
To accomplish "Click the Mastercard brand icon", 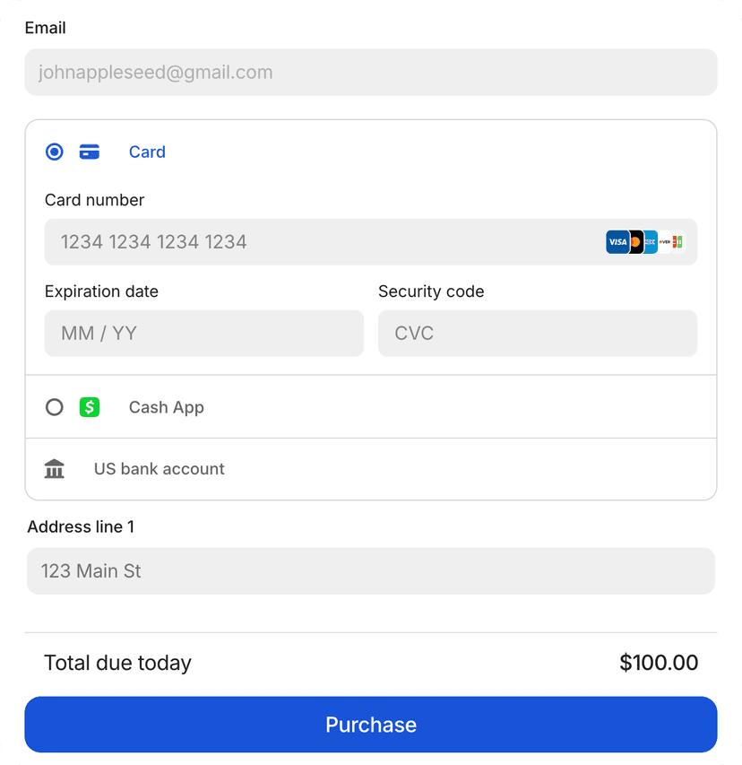I will pyautogui.click(x=635, y=242).
